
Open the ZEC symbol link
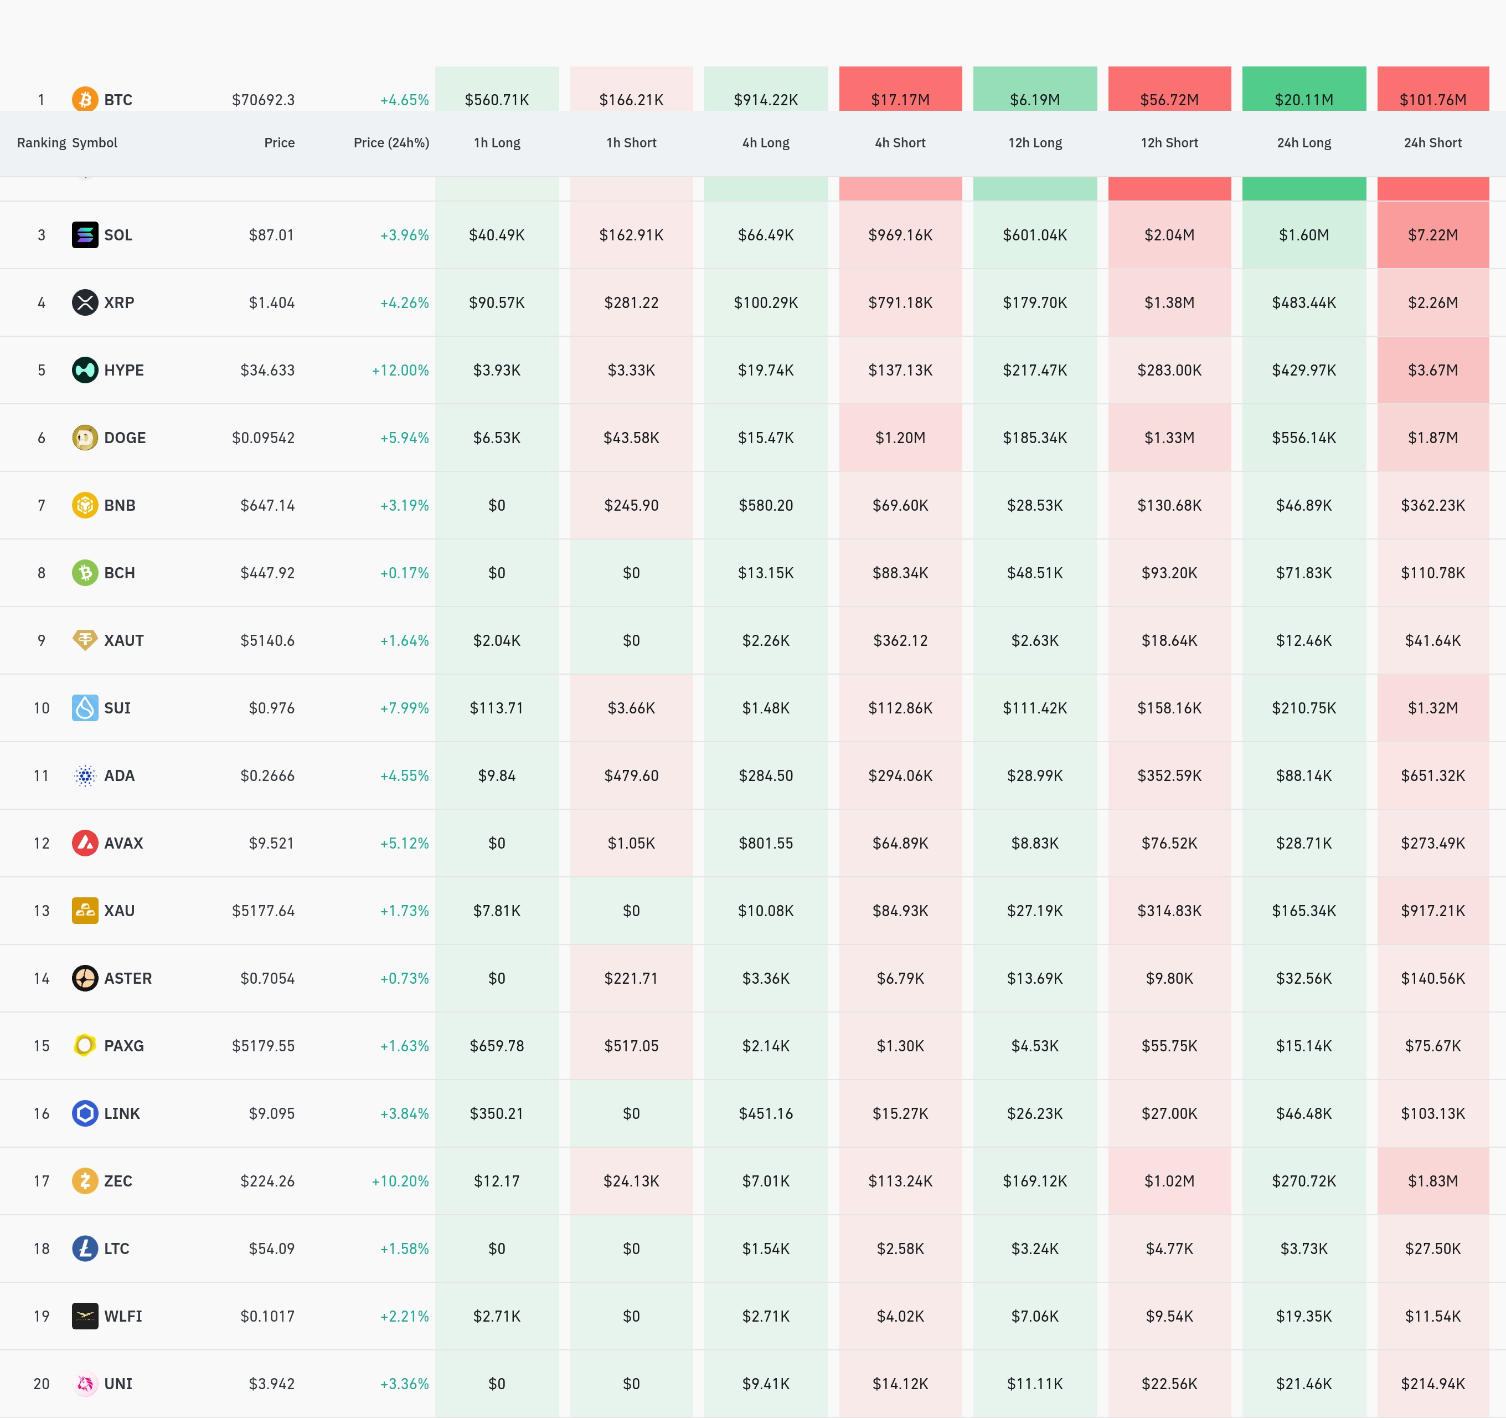pos(118,1181)
